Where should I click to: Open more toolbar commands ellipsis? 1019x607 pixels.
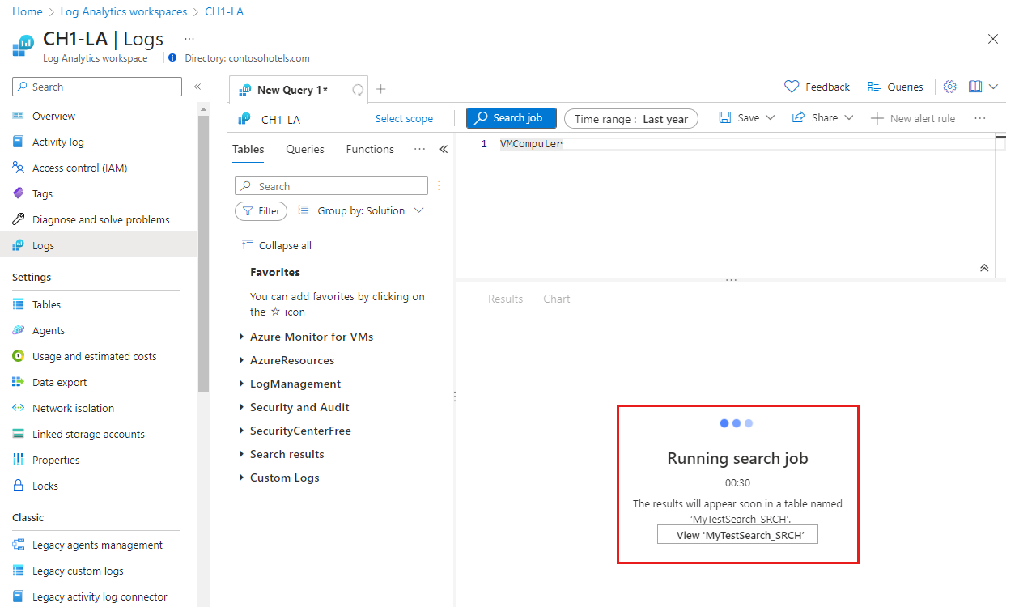(x=980, y=118)
